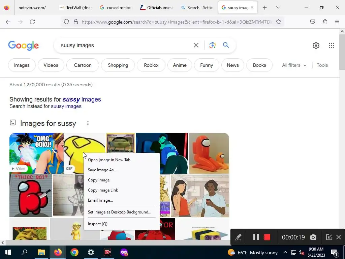This screenshot has width=345, height=259.
Task: Open the Tools button
Action: 322,65
